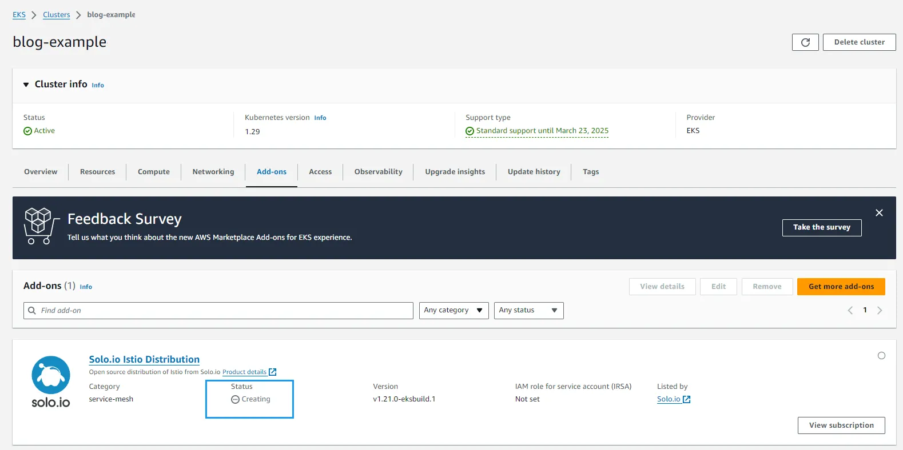Click the View subscription button
This screenshot has height=450, width=903.
tap(841, 425)
